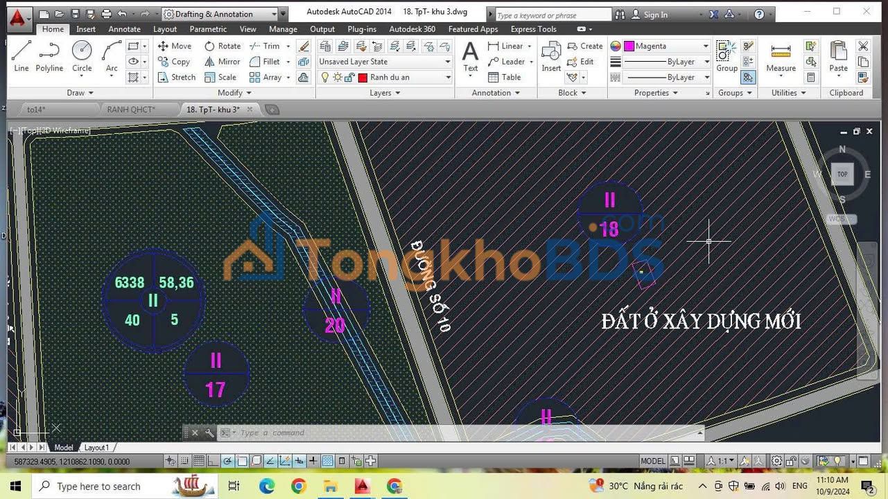
Task: Toggle the layer freeze sun icon
Action: click(x=337, y=78)
